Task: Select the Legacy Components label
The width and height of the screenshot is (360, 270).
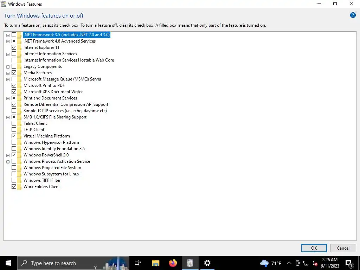Action: tap(43, 66)
